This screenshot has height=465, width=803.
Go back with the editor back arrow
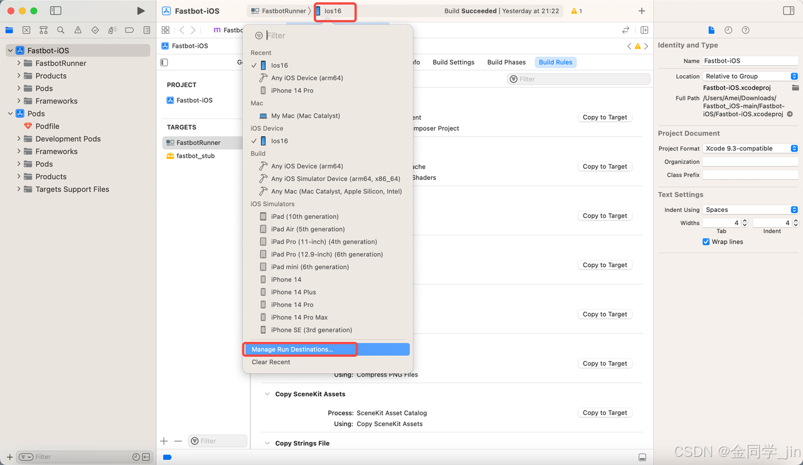(182, 29)
